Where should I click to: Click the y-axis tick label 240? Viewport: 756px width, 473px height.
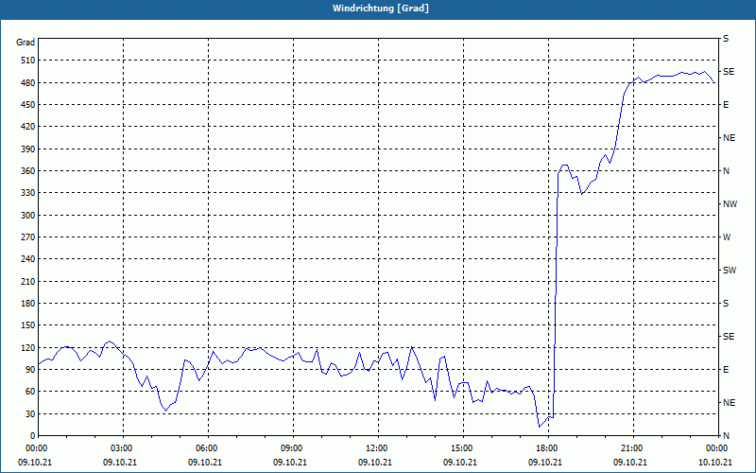(x=28, y=258)
